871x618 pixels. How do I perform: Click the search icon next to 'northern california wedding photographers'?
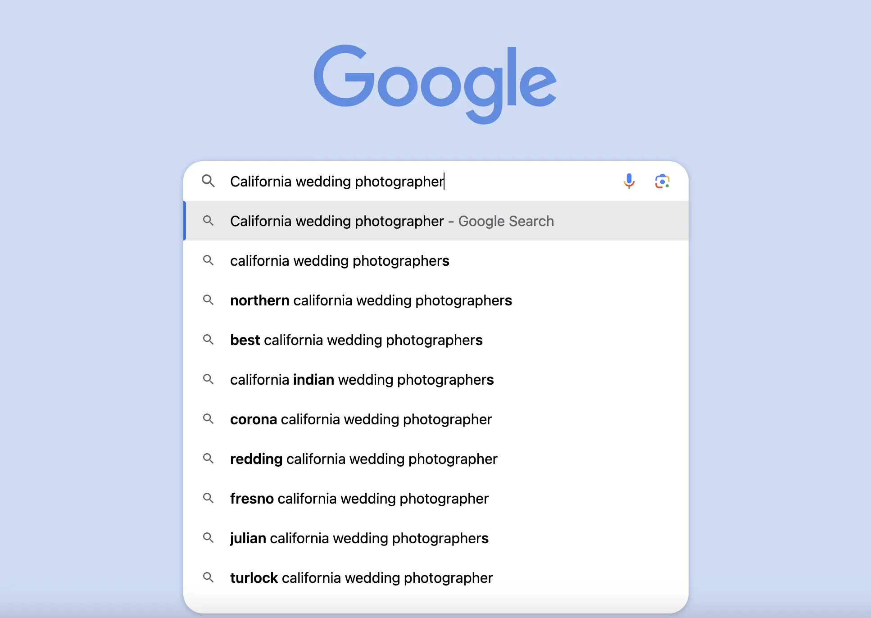click(209, 300)
